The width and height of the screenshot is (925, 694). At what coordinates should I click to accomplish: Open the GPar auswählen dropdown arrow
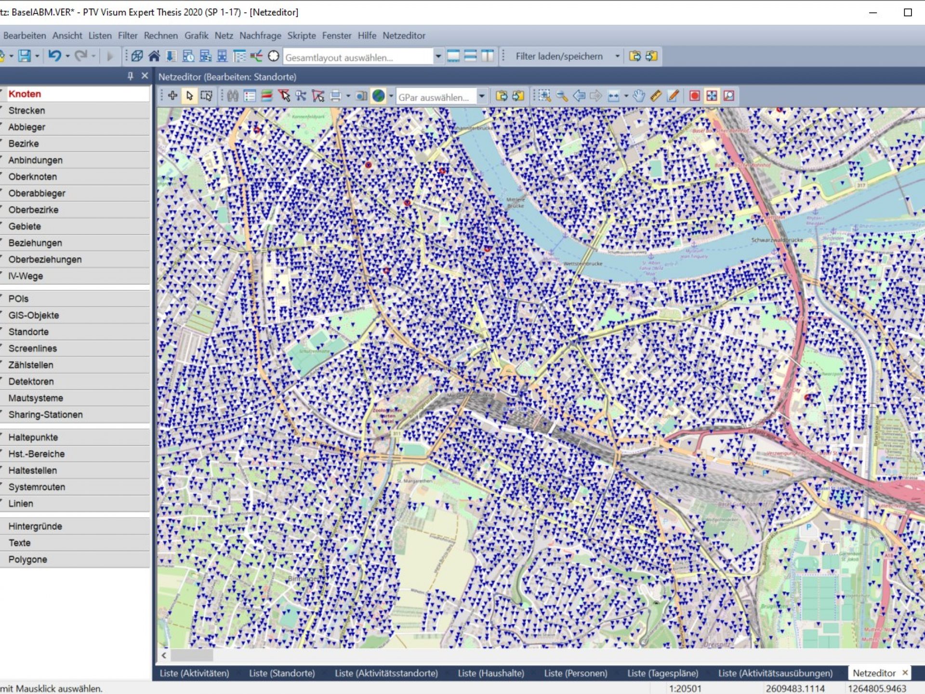point(481,96)
